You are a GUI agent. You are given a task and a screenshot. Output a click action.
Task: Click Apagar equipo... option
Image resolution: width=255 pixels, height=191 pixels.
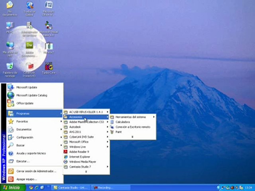point(35,179)
